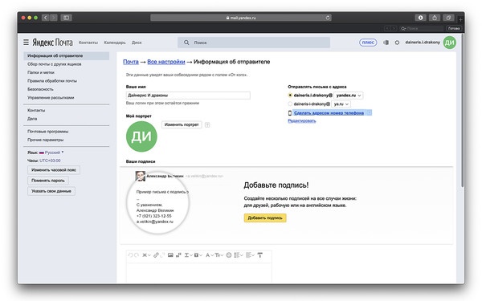Image resolution: width=482 pixels, height=301 pixels.
Task: Click the Ваше имя text field
Action: (x=188, y=96)
